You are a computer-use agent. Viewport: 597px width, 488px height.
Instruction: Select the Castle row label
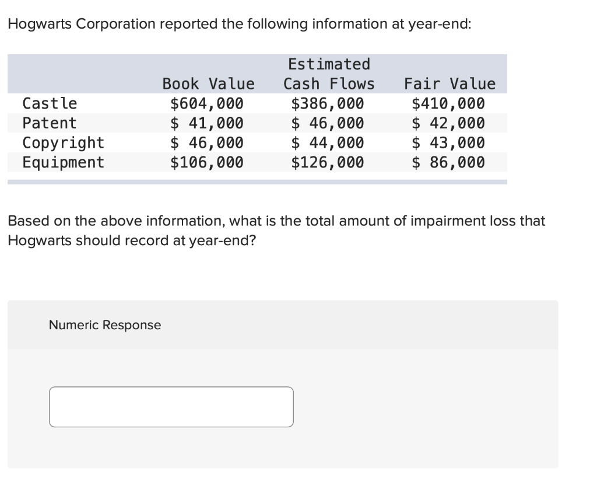[x=50, y=103]
